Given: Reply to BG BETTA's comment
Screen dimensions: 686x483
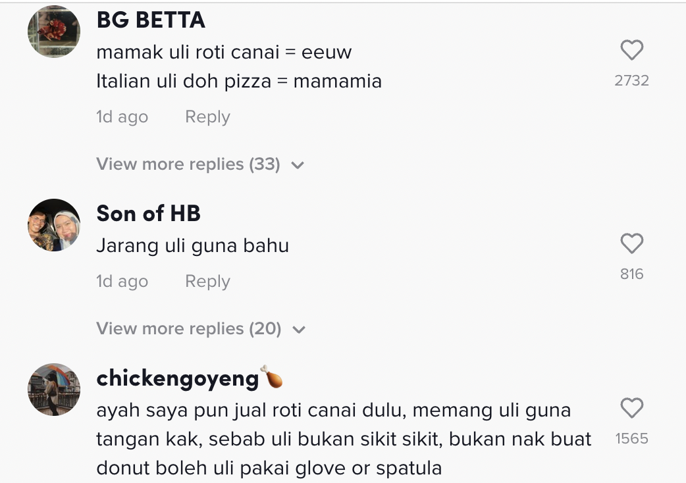Looking at the screenshot, I should pos(207,117).
